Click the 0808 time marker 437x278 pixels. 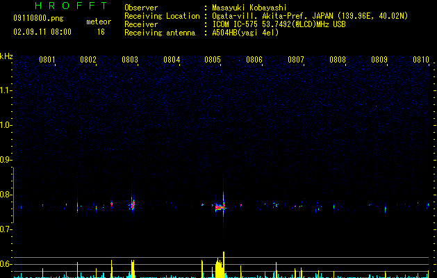[338, 60]
